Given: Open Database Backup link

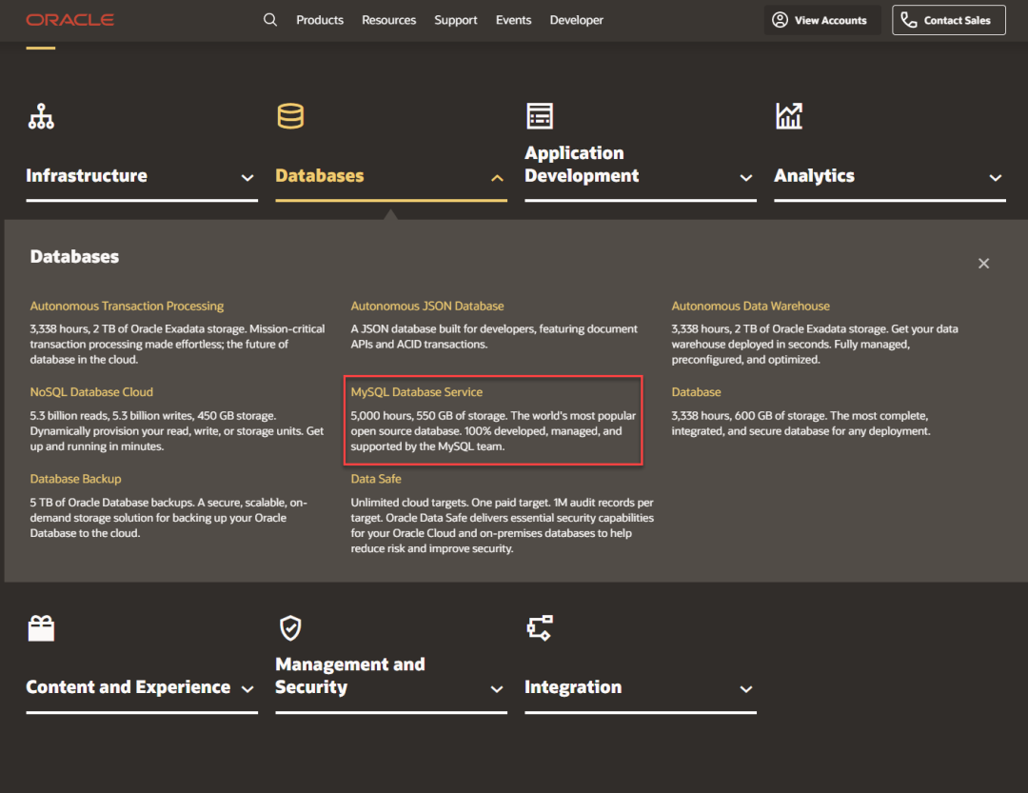Looking at the screenshot, I should 75,479.
